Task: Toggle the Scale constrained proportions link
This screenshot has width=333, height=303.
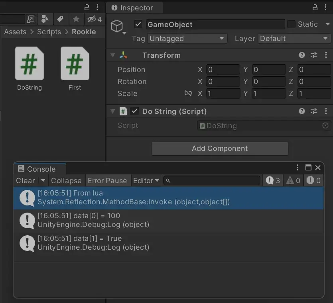Action: click(x=188, y=93)
